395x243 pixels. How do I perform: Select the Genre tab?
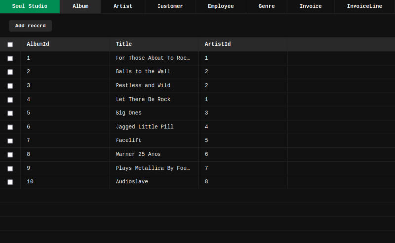[266, 6]
